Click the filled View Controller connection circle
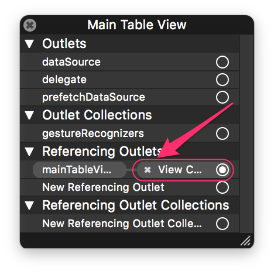This screenshot has height=274, width=274. pyautogui.click(x=222, y=170)
